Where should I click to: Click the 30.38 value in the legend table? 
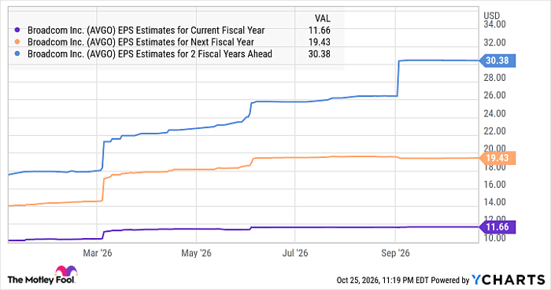tap(320, 54)
